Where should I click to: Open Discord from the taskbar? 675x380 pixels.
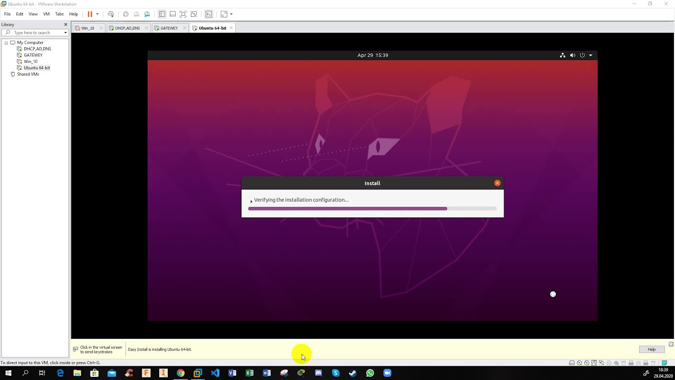pyautogui.click(x=319, y=373)
